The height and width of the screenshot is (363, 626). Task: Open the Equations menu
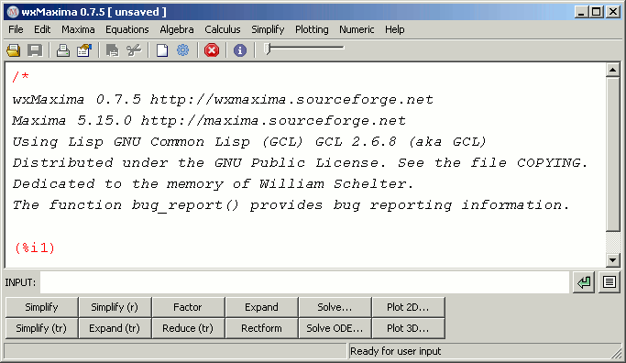click(127, 29)
